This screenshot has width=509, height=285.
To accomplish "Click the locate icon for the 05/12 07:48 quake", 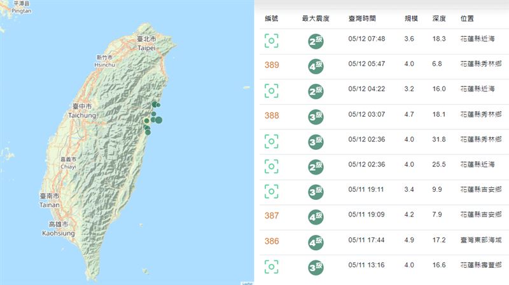I will click(272, 41).
